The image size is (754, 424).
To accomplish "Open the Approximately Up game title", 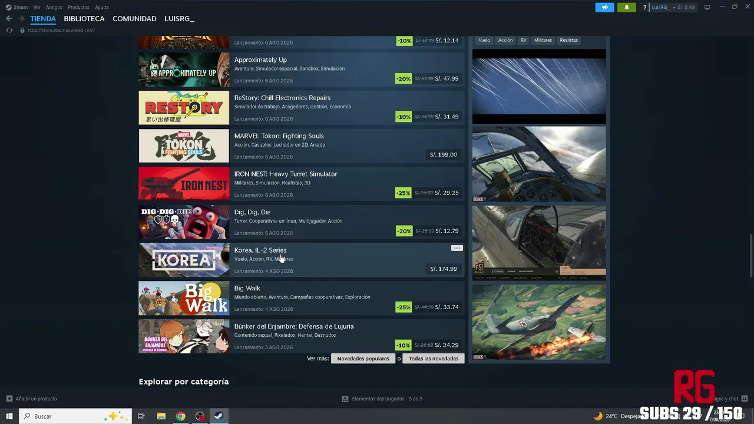I will click(x=260, y=60).
